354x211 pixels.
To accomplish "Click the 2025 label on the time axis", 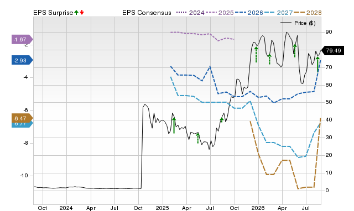I will [162, 208].
